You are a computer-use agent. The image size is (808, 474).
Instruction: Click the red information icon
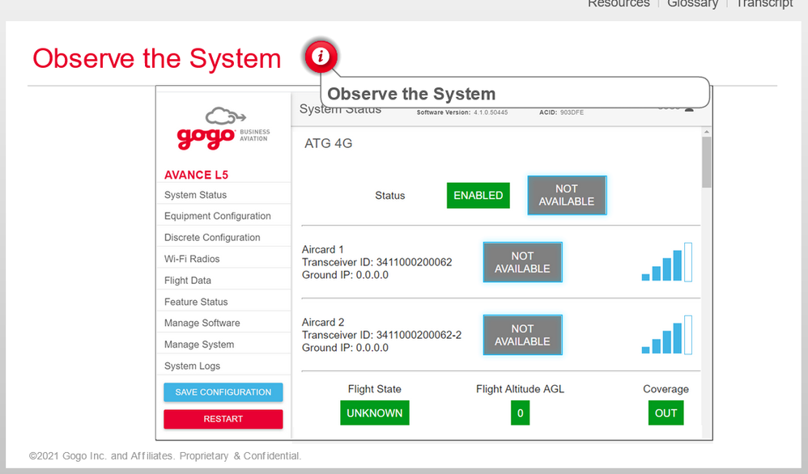[321, 57]
